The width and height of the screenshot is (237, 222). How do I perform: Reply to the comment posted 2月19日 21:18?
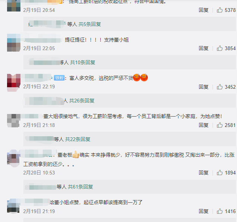tap(204, 125)
